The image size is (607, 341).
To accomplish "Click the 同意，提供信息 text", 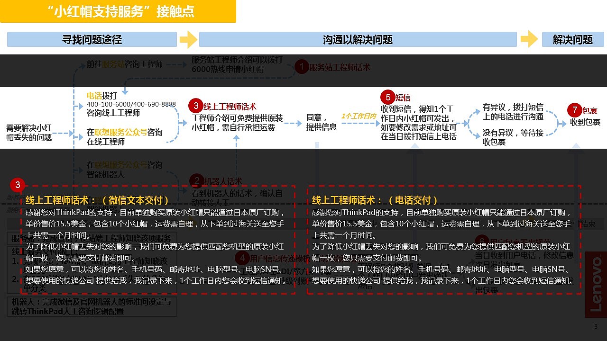I will point(322,122).
